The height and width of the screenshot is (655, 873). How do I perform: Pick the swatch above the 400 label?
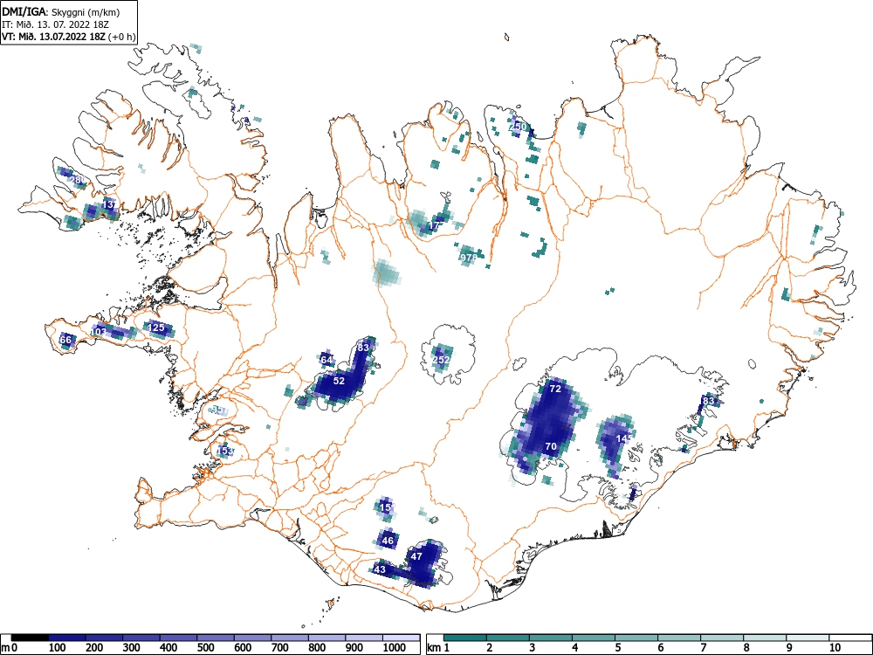179,638
